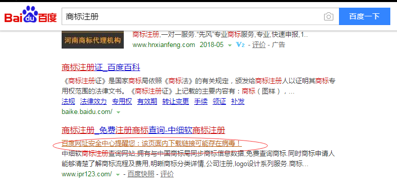Open the 商标注册证_百度百科 result title
The height and width of the screenshot is (184, 397).
pos(101,67)
